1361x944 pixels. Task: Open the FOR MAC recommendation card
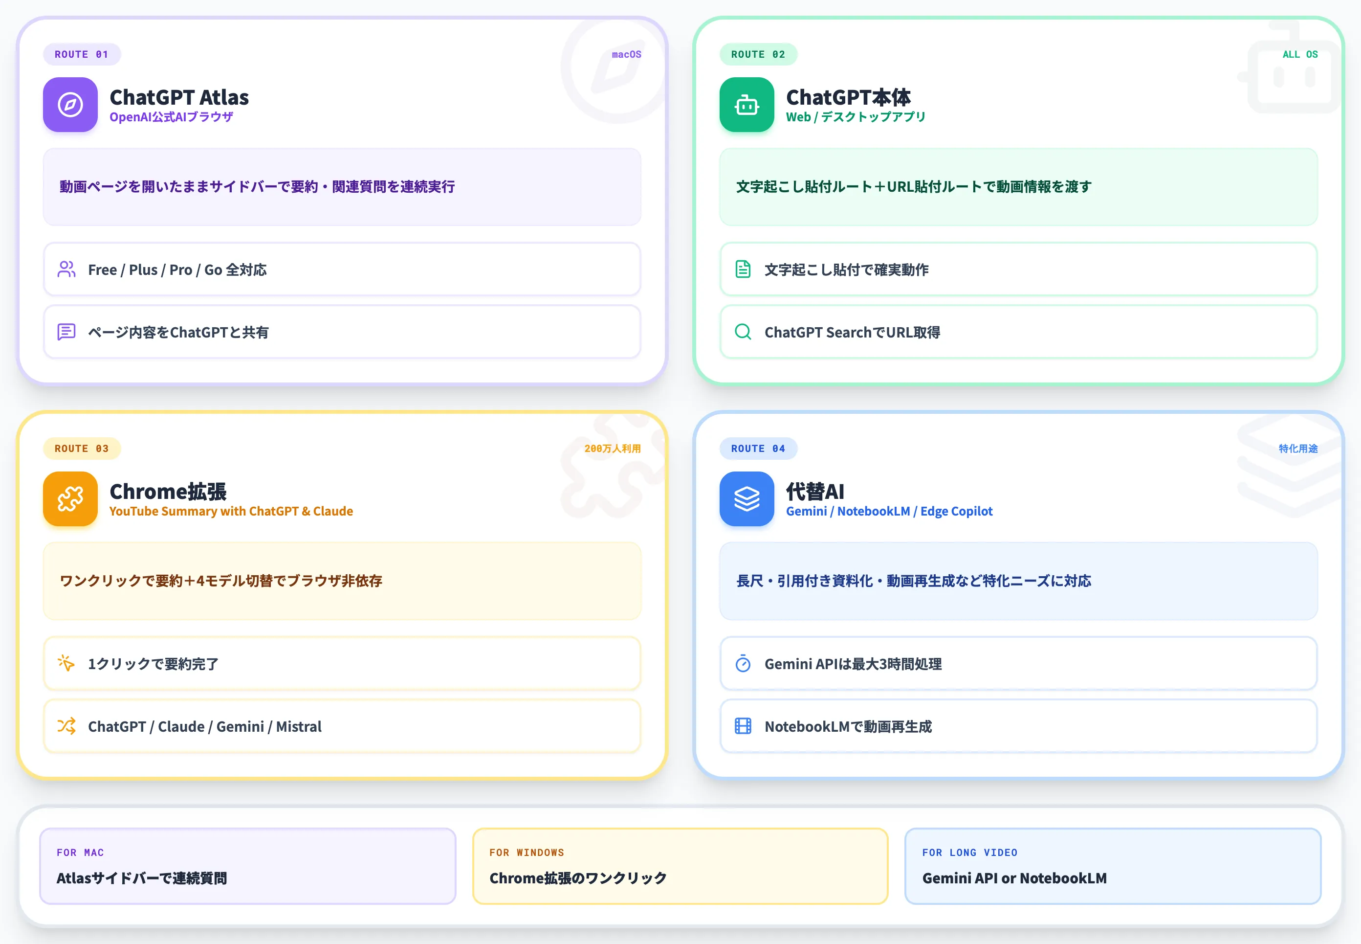(x=248, y=866)
